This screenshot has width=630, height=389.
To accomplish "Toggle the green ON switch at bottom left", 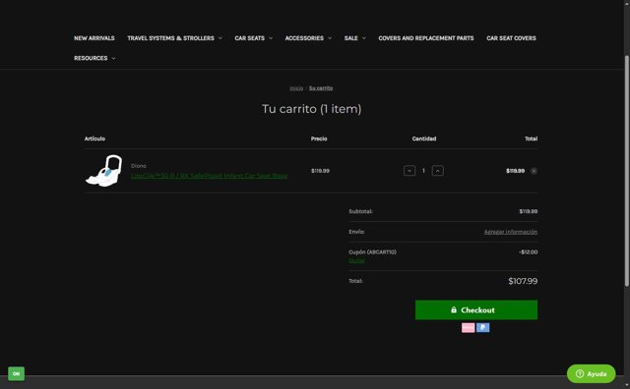I will coord(16,373).
